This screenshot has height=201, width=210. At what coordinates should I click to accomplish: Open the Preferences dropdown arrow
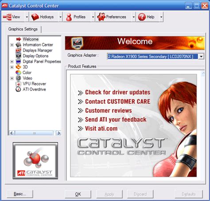(x=133, y=17)
